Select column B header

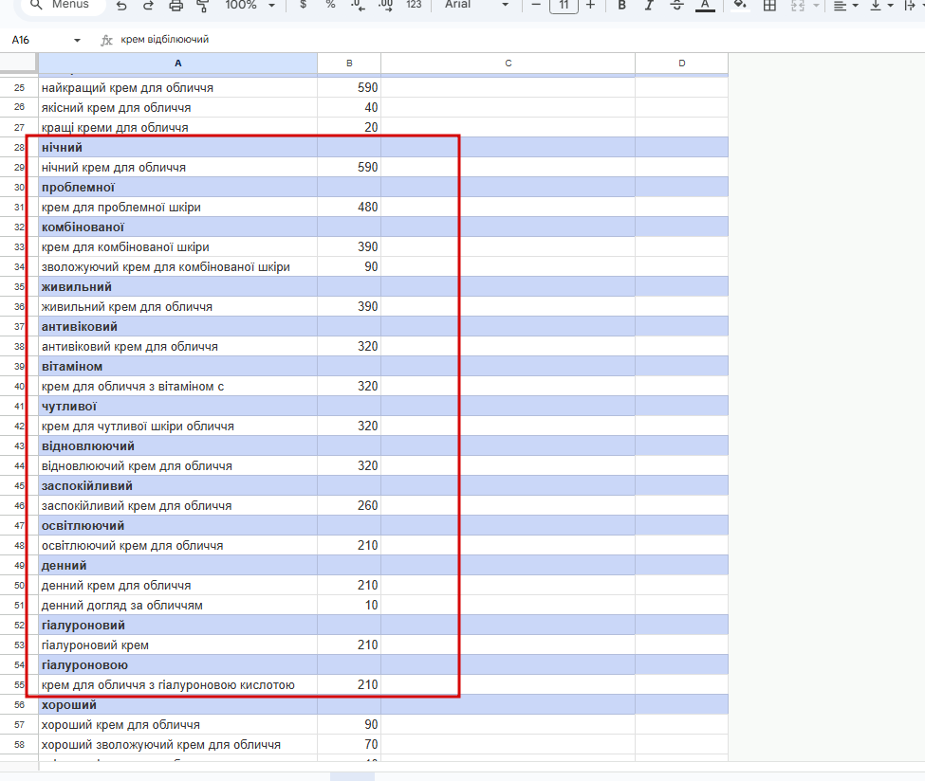pos(349,64)
